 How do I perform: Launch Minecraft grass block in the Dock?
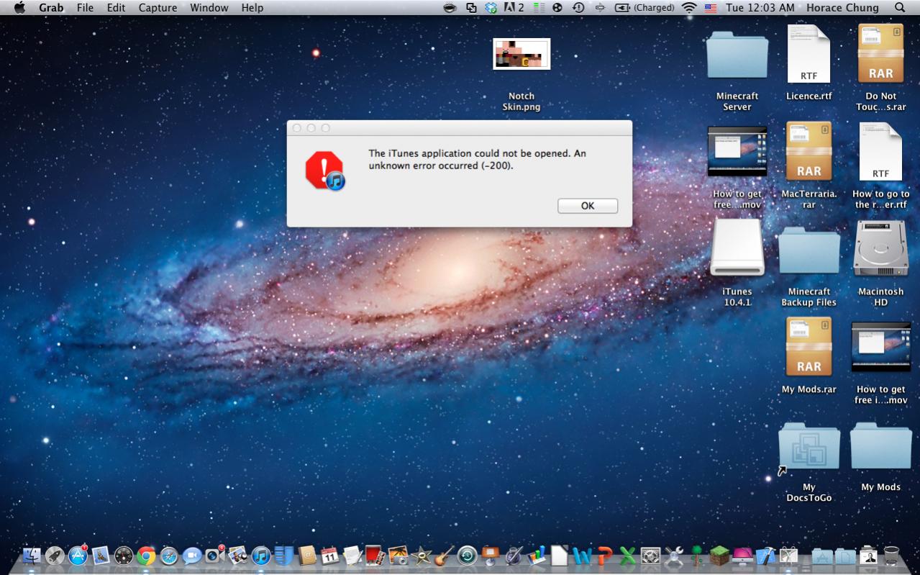(719, 556)
